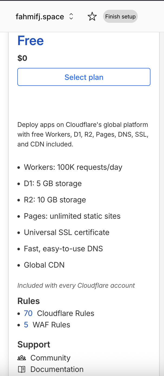
Task: Click the Free plan heading
Action: pos(31,41)
